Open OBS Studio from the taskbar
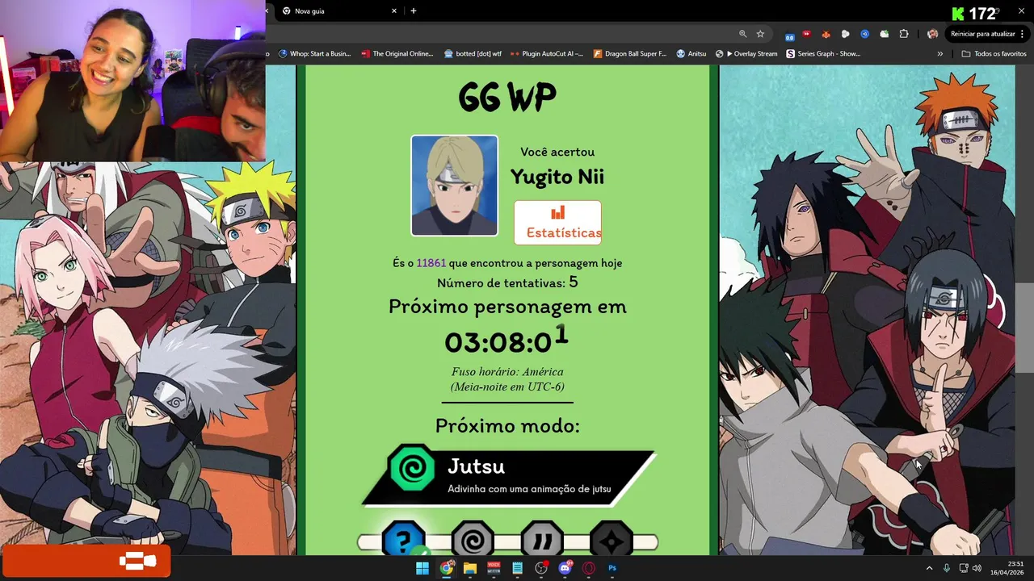The height and width of the screenshot is (581, 1034). tap(541, 568)
